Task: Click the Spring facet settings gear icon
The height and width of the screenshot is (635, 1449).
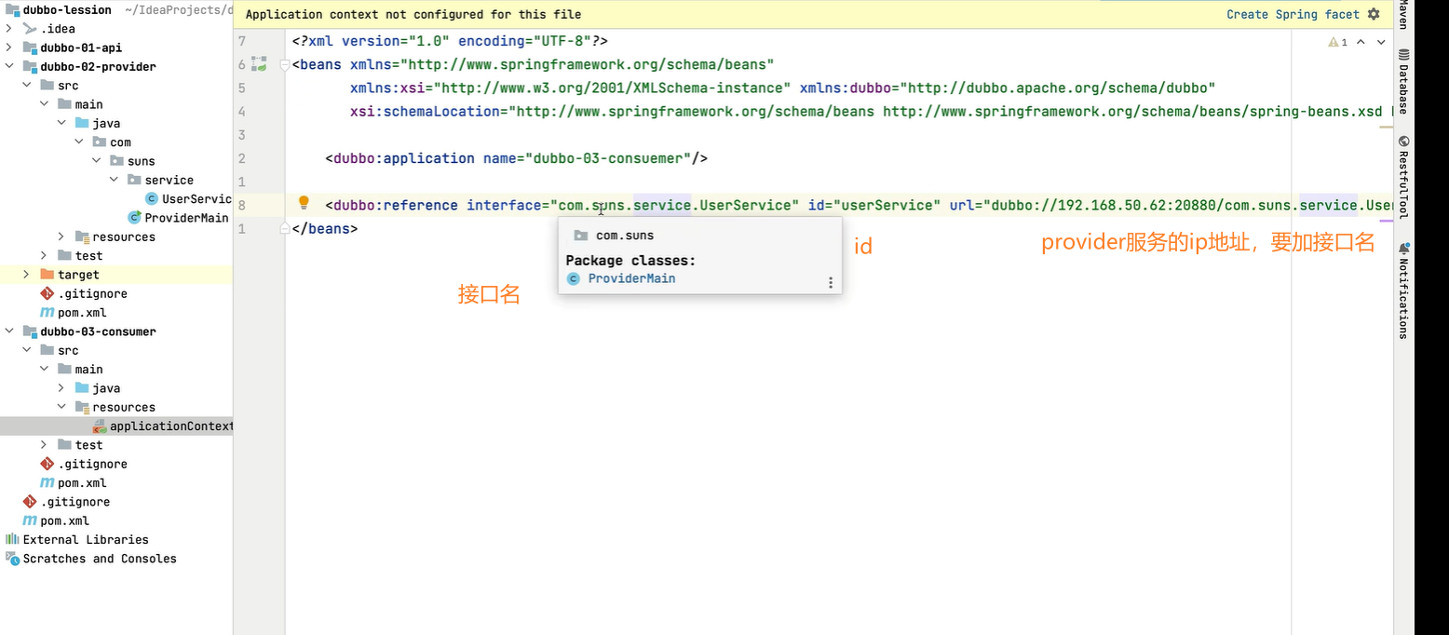Action: (x=1374, y=14)
